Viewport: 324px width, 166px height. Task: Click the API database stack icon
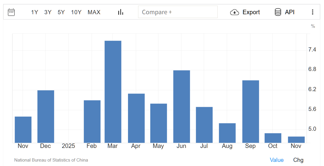[x=278, y=12]
